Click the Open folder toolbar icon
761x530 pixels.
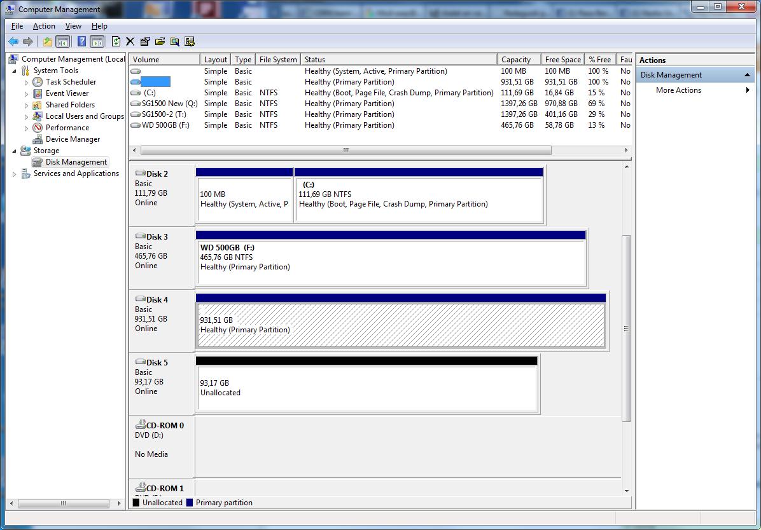tap(160, 42)
